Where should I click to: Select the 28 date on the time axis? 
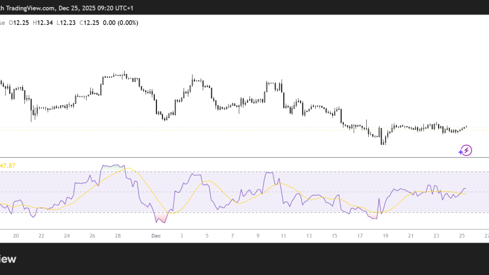(x=118, y=236)
